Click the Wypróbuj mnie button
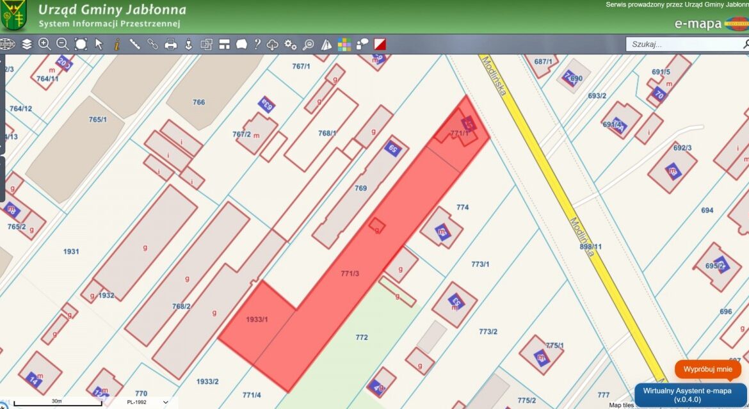This screenshot has width=749, height=409. click(x=707, y=369)
